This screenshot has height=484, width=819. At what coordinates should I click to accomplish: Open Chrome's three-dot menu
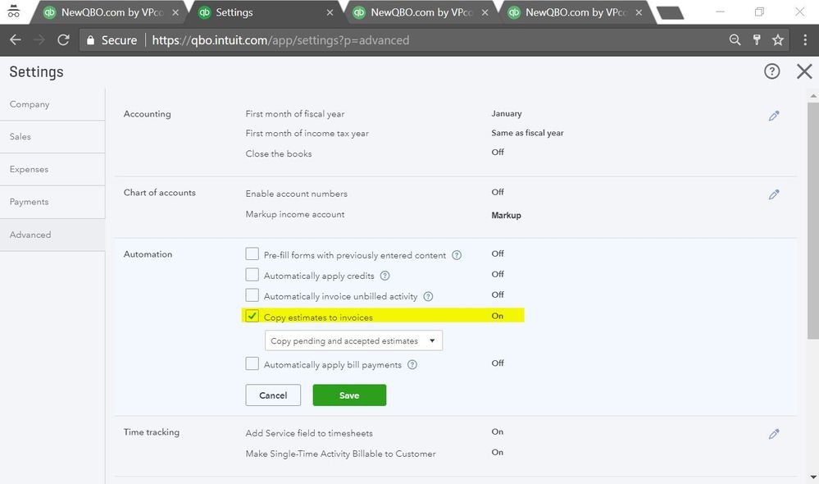[806, 39]
